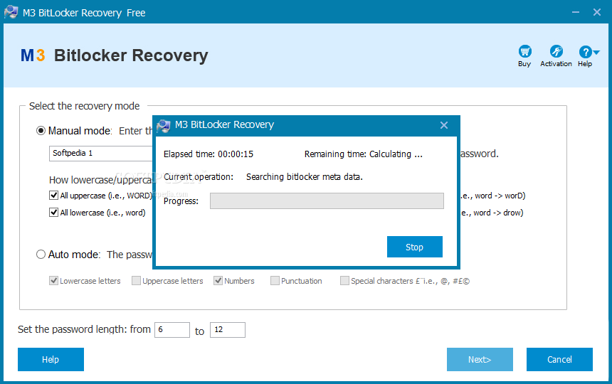Click the progress dialog app icon

tap(164, 126)
